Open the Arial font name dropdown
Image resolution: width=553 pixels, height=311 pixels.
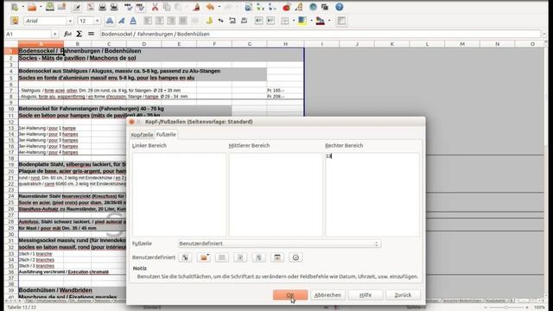click(x=70, y=21)
